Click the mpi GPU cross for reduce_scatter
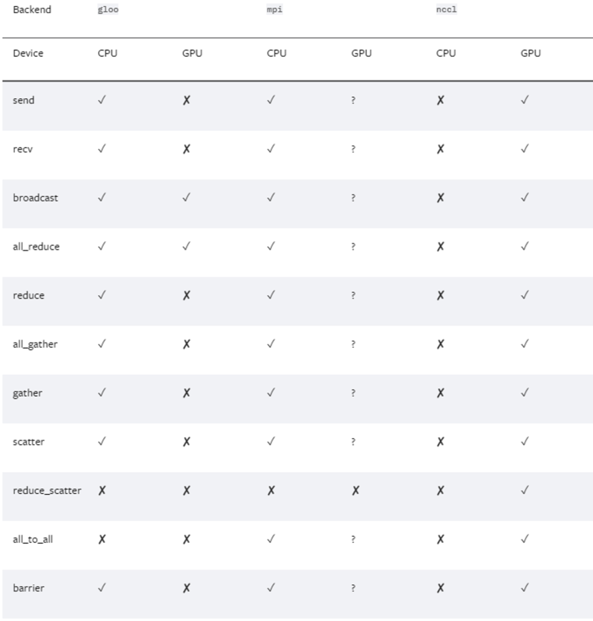Screen dimensions: 593x621 356,490
